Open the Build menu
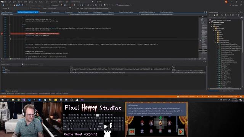 click(x=25, y=2)
